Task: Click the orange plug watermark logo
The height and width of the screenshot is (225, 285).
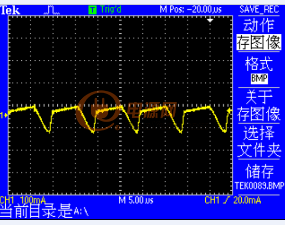Action: (x=98, y=111)
